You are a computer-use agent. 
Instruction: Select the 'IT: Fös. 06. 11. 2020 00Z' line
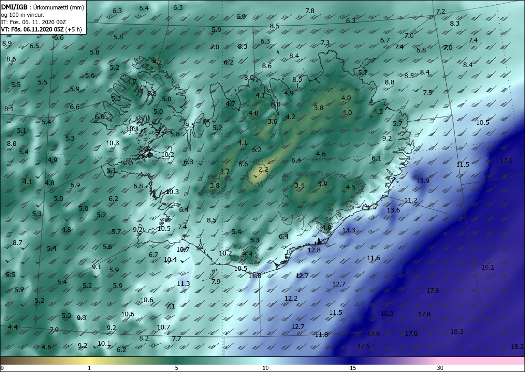pos(34,22)
